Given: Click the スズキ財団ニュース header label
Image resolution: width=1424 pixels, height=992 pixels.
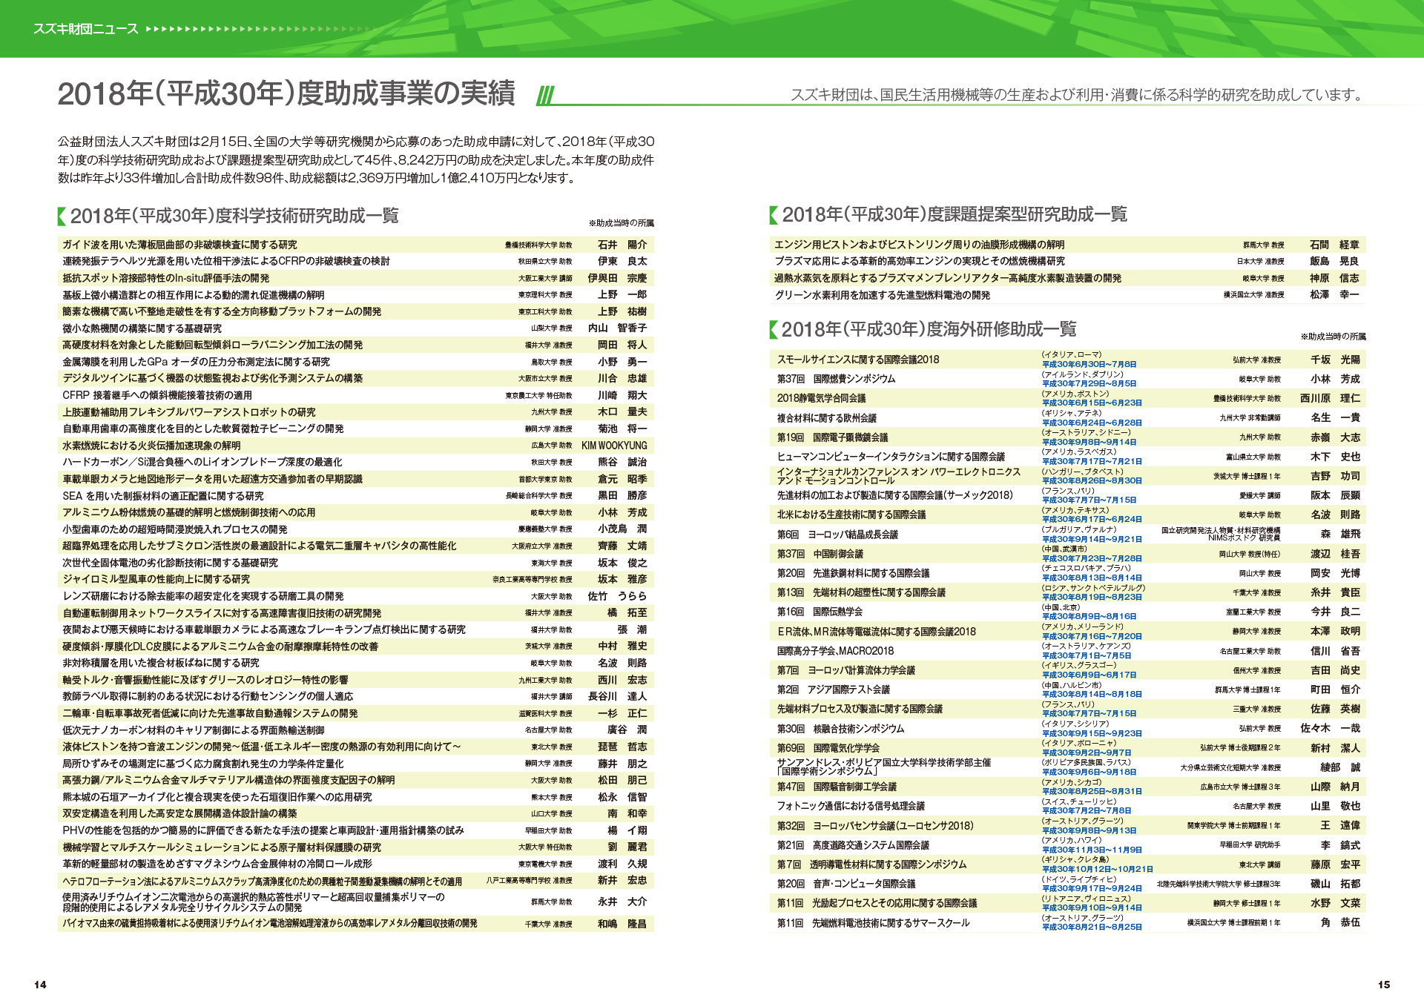Looking at the screenshot, I should click(x=85, y=30).
